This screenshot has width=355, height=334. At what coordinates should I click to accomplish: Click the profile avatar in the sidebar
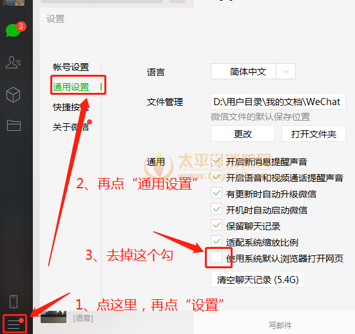pos(14,3)
